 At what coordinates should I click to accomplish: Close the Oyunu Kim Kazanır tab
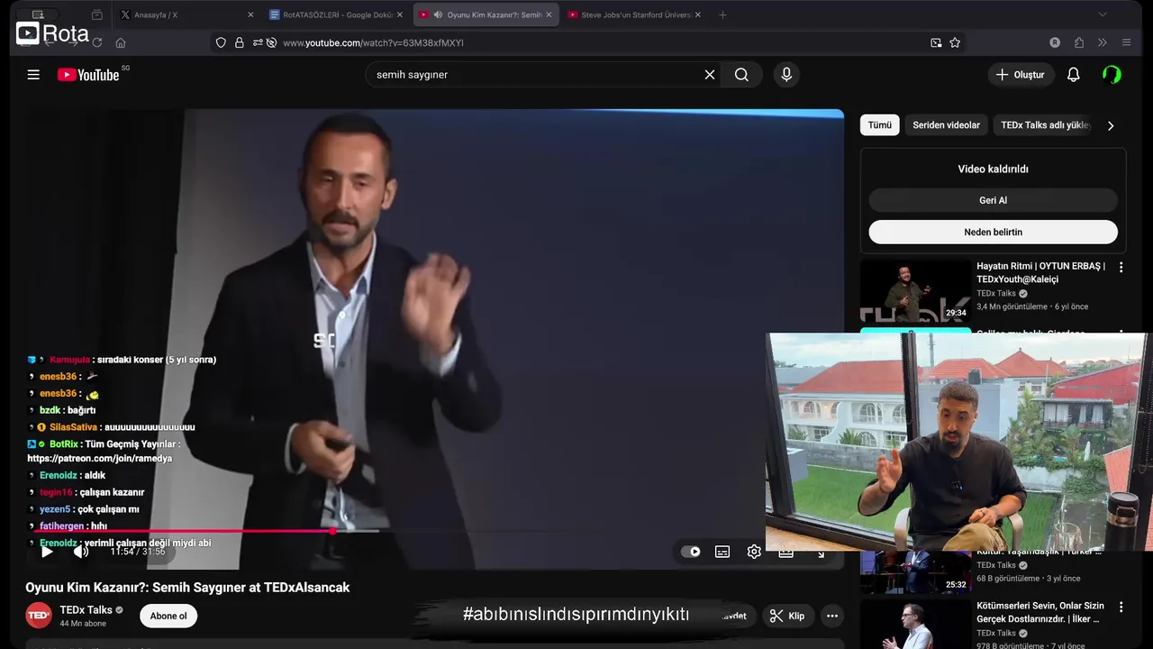coord(549,14)
